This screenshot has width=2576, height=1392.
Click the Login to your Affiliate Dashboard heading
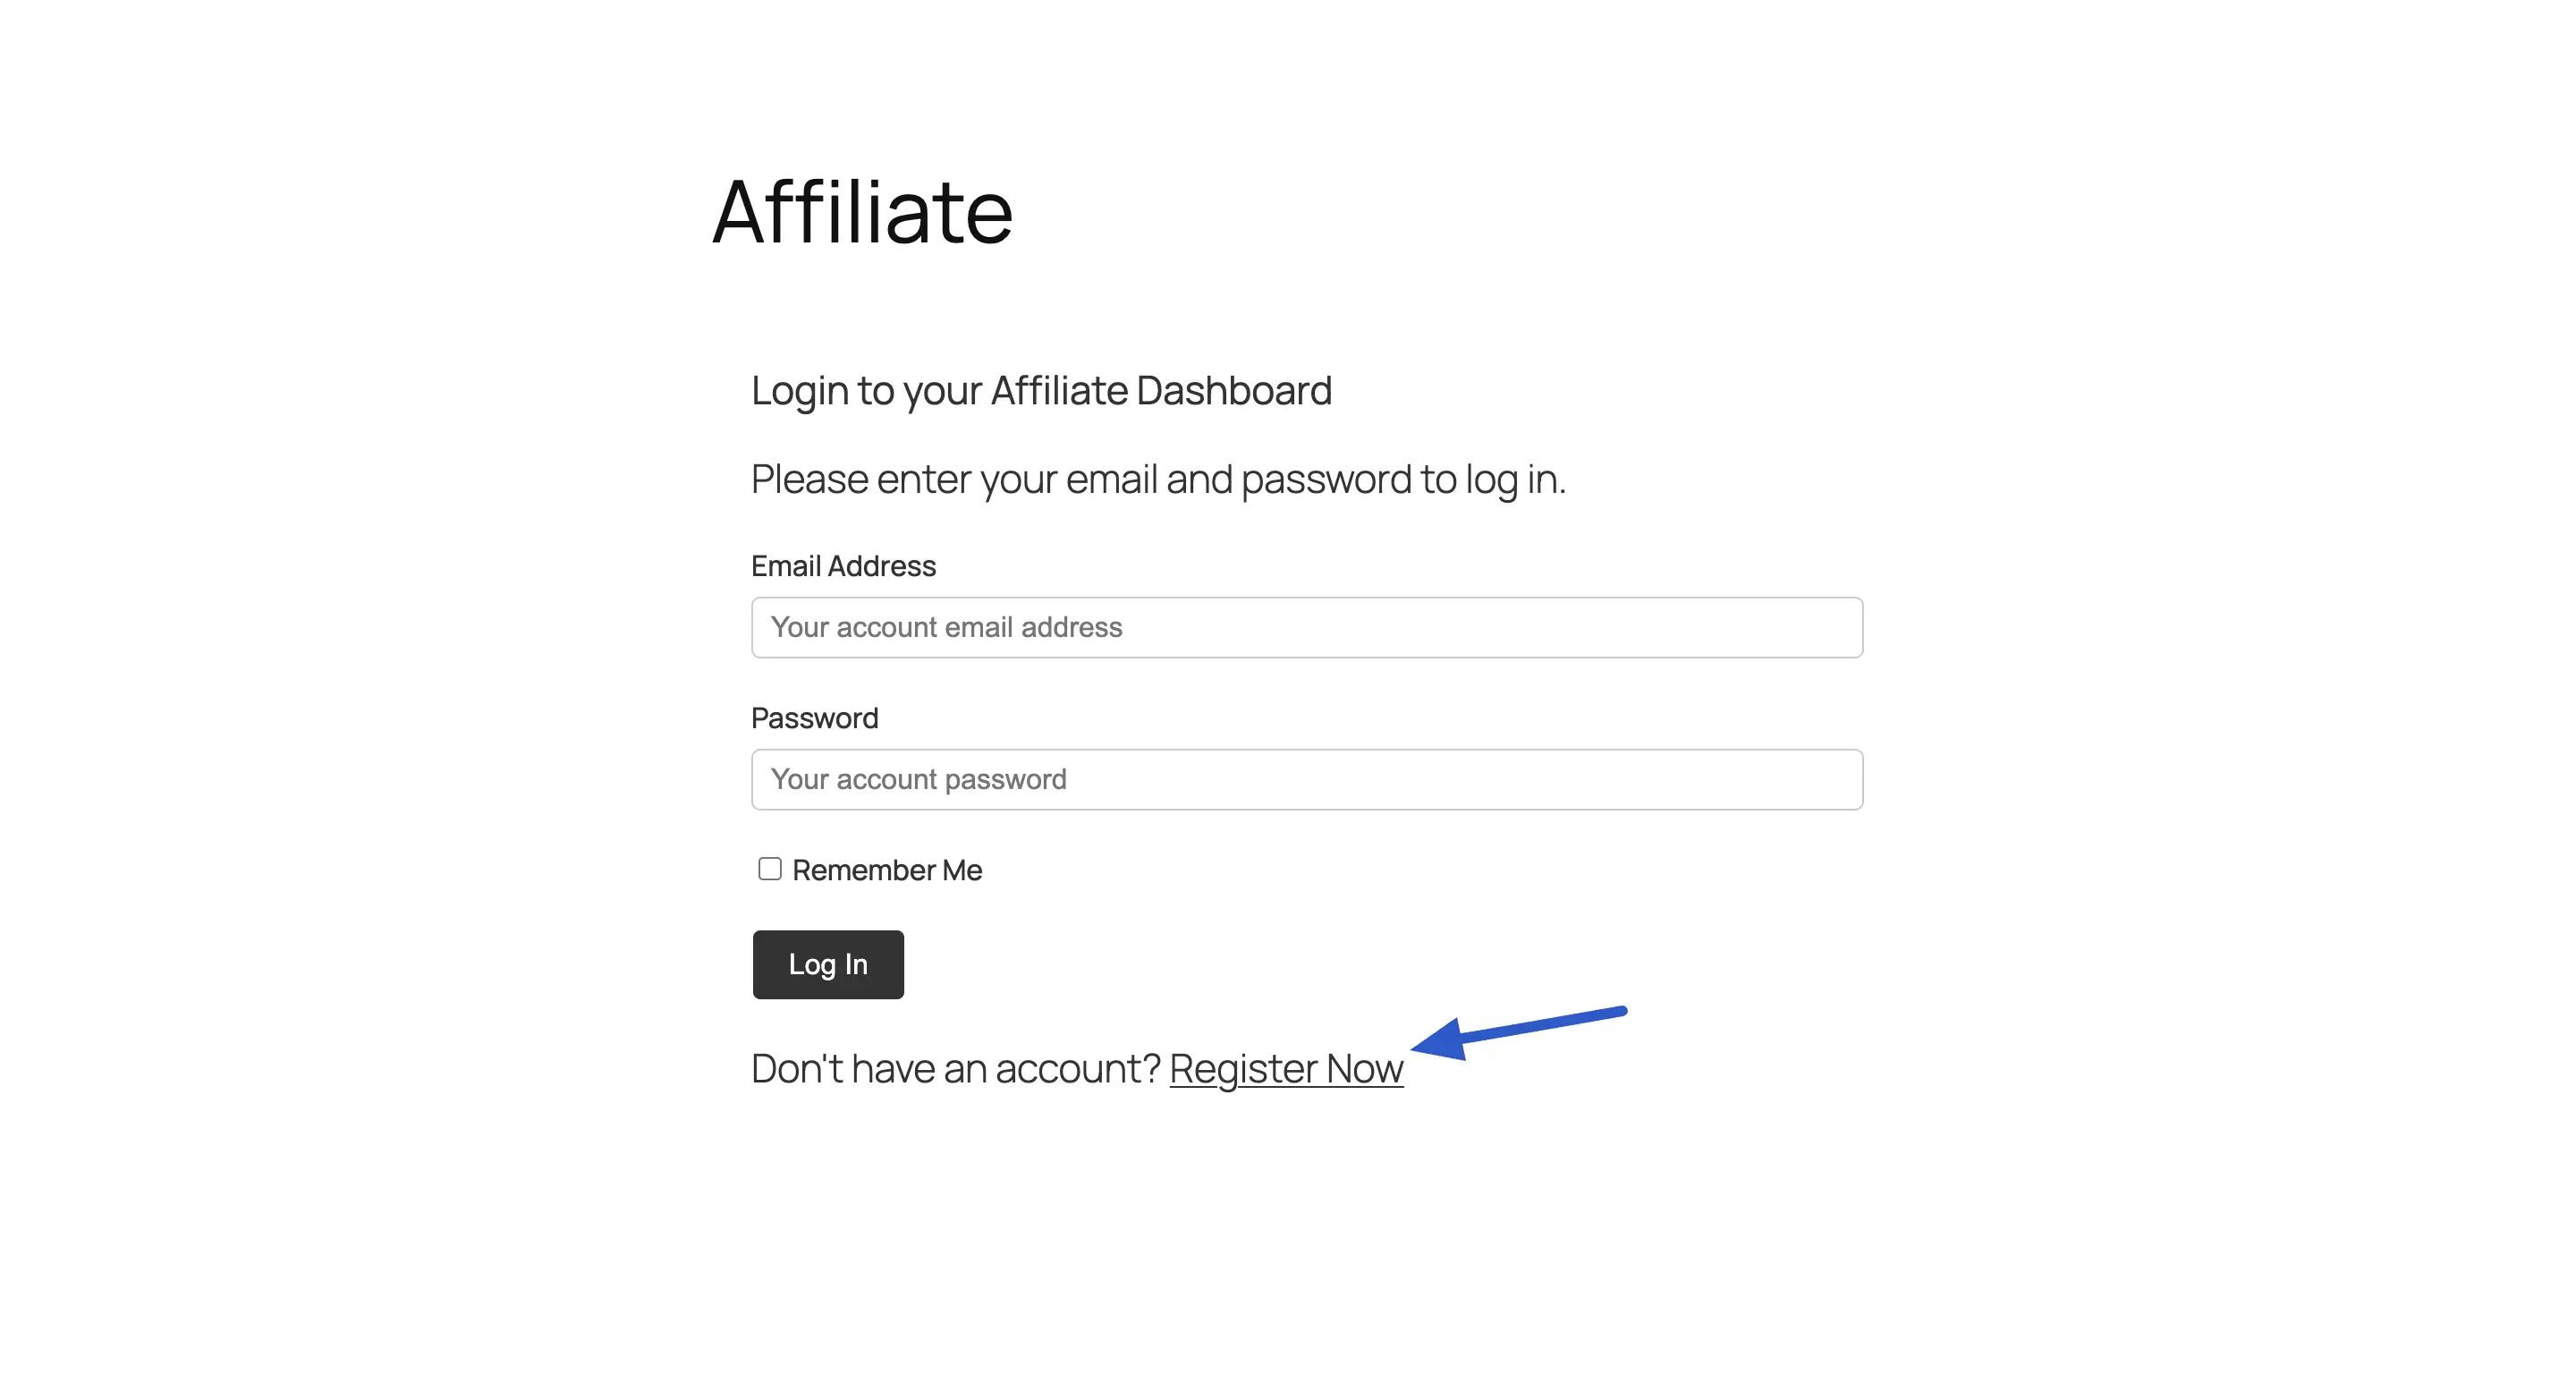[1041, 391]
